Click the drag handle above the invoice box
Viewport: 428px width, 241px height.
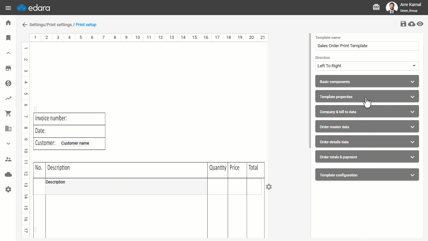coord(35,109)
